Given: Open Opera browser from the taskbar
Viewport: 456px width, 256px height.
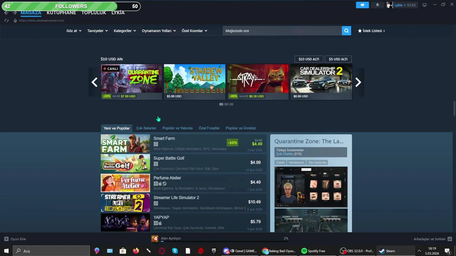Looking at the screenshot, I should [x=162, y=251].
